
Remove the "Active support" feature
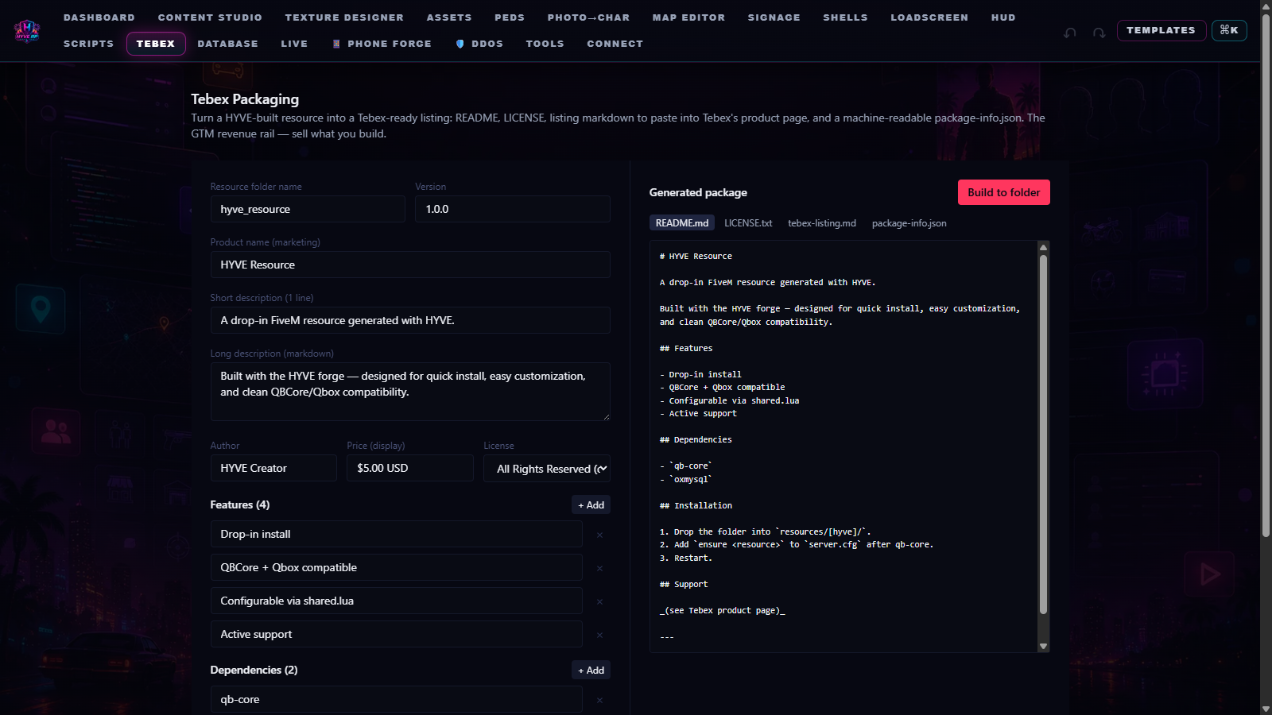pyautogui.click(x=599, y=636)
